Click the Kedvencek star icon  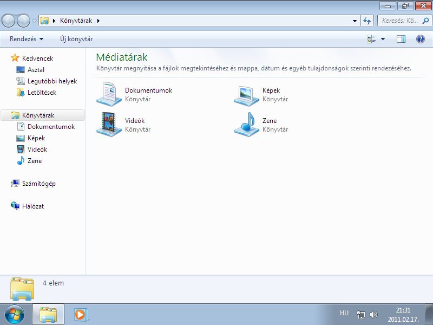coord(15,58)
